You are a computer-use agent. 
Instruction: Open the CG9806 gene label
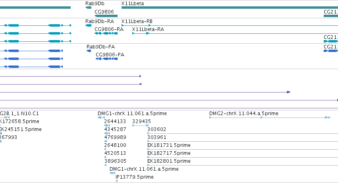pyautogui.click(x=104, y=12)
